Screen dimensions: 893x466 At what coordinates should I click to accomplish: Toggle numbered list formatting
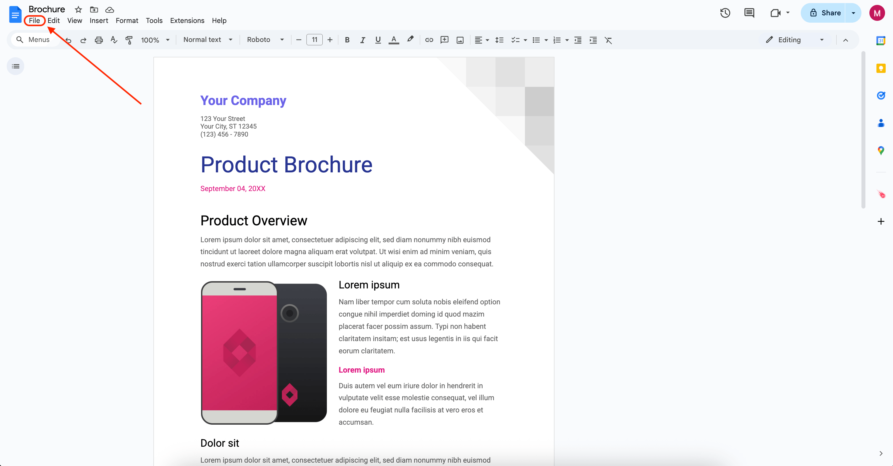tap(557, 40)
